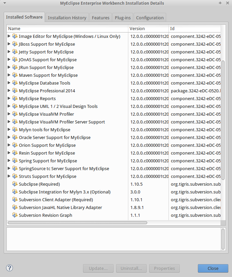Expand the Jetty Support for MyEclipse node
The image size is (232, 277).
coord(9,52)
